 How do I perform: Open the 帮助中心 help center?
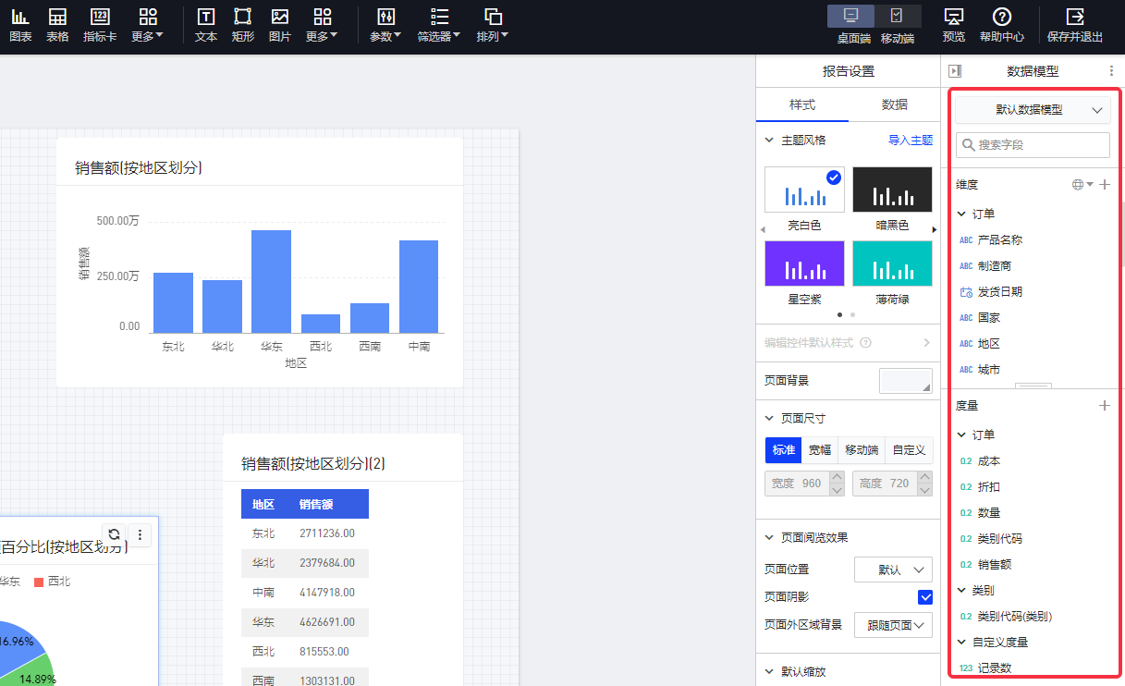(x=1001, y=25)
